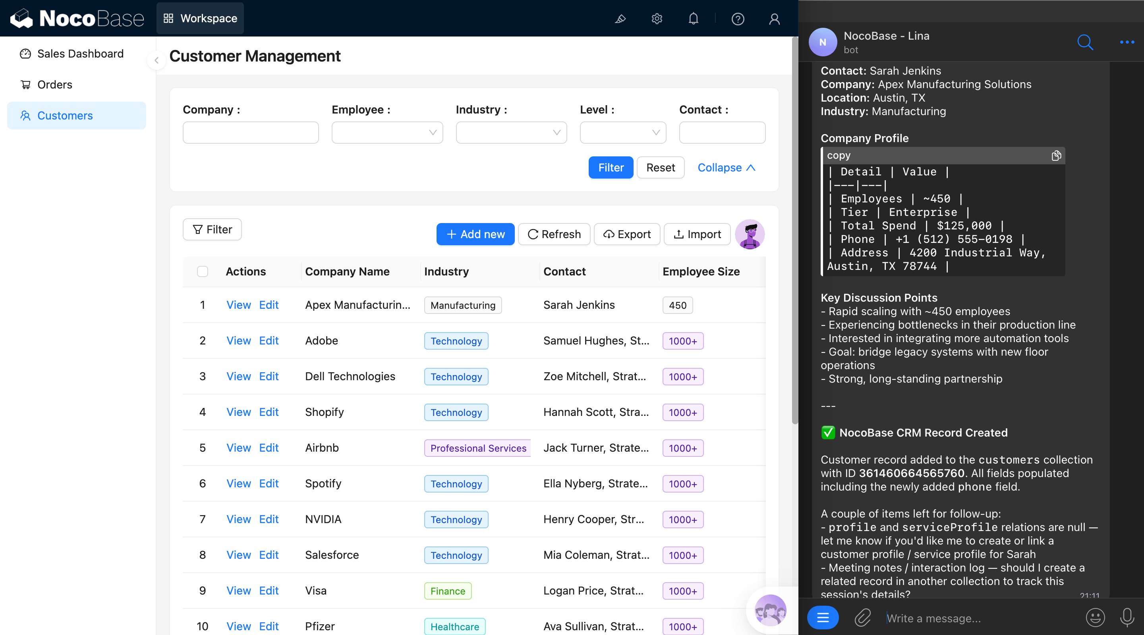Open the Orders menu item
Image resolution: width=1144 pixels, height=635 pixels.
point(55,84)
